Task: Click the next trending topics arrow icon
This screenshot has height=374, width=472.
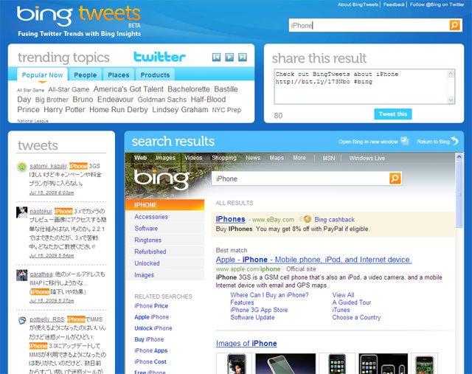Action: tap(243, 57)
